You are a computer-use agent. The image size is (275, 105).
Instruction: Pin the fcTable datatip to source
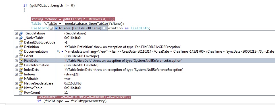coord(104,28)
